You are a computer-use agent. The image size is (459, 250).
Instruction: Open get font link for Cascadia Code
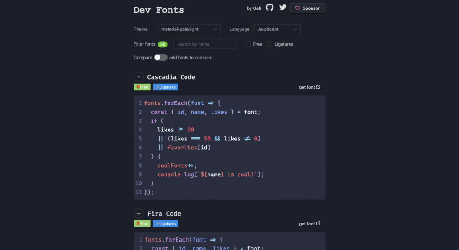(310, 87)
